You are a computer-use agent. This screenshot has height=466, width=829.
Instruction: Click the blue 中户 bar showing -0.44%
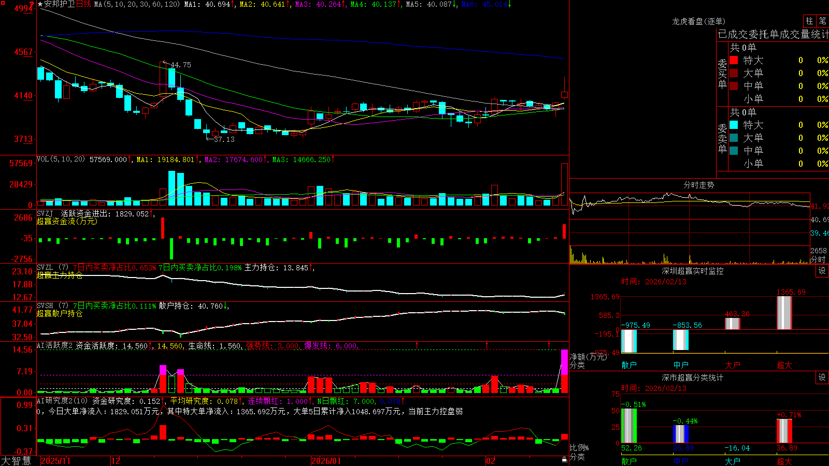(681, 434)
